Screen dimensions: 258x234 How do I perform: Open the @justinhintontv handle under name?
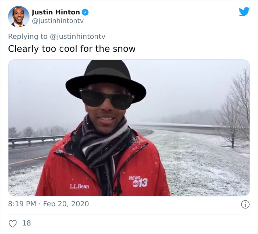(x=57, y=21)
